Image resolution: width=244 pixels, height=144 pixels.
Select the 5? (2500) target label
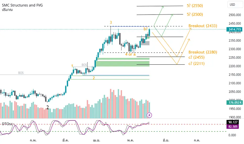click(195, 14)
